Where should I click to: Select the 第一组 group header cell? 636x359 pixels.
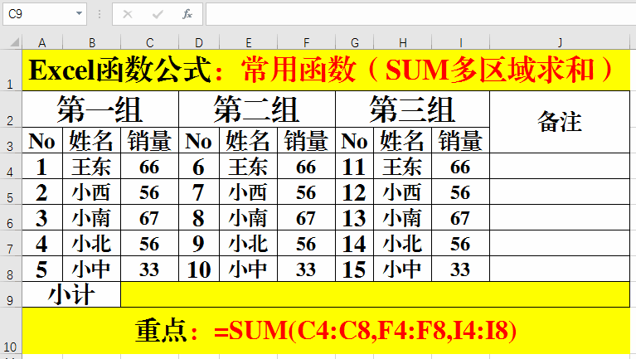[x=100, y=109]
